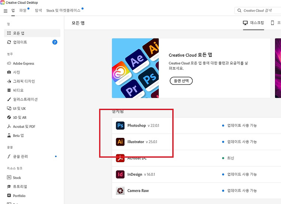The width and height of the screenshot is (281, 204).
Task: Open the hamburger menu icon
Action: (6, 11)
